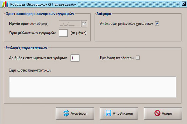Select the Αριθμός εκτυπωμένων αντιγράφων field

coord(75,58)
